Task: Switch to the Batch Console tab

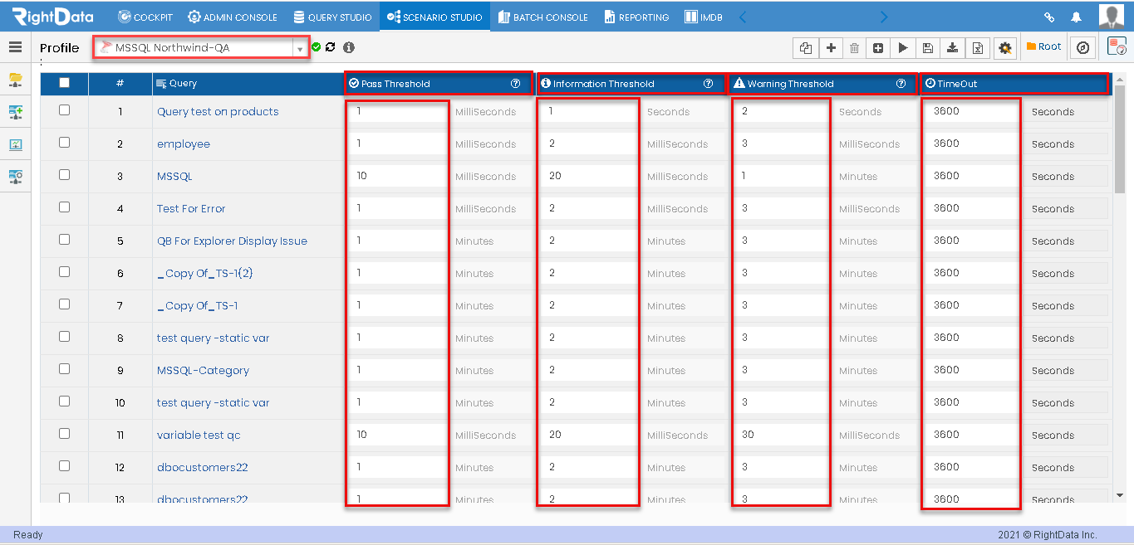Action: pyautogui.click(x=543, y=17)
